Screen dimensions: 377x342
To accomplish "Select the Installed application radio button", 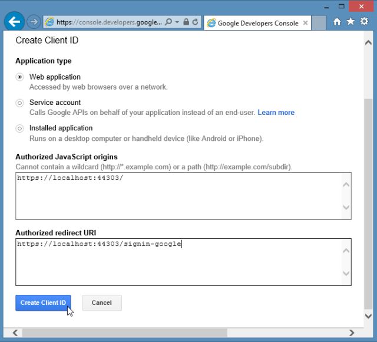I will pyautogui.click(x=19, y=129).
